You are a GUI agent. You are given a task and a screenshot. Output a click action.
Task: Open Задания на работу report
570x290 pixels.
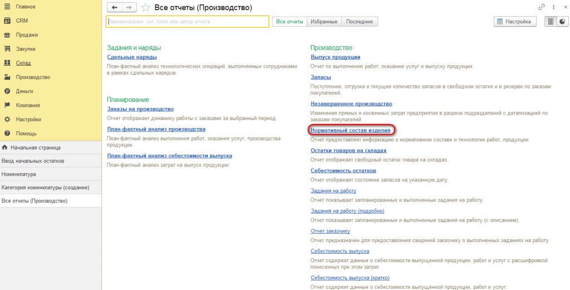click(x=333, y=190)
